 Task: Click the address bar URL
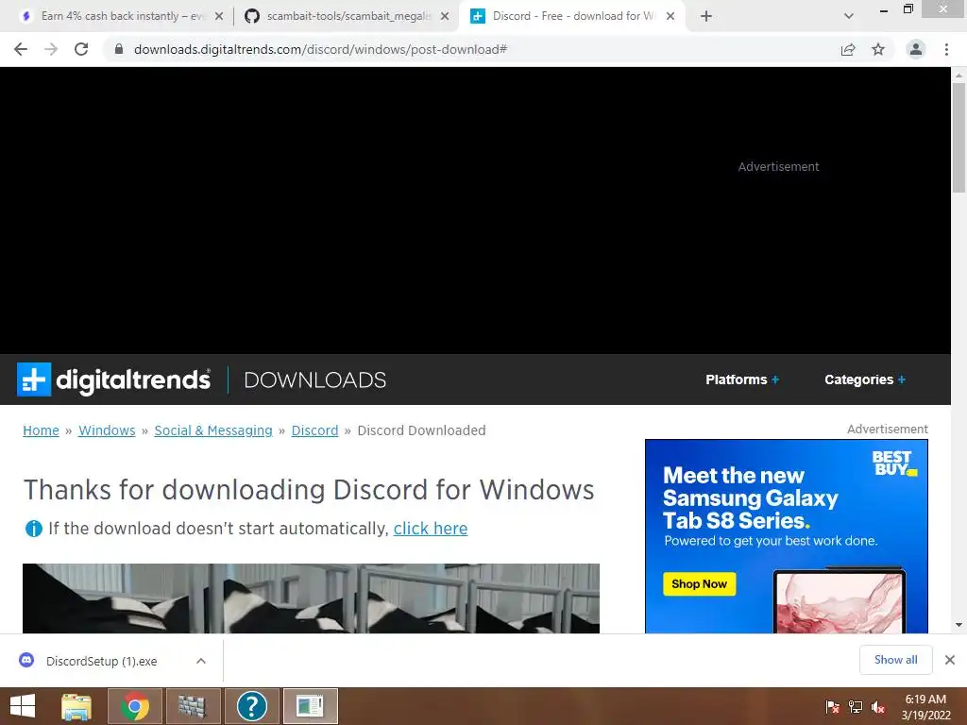pyautogui.click(x=320, y=49)
